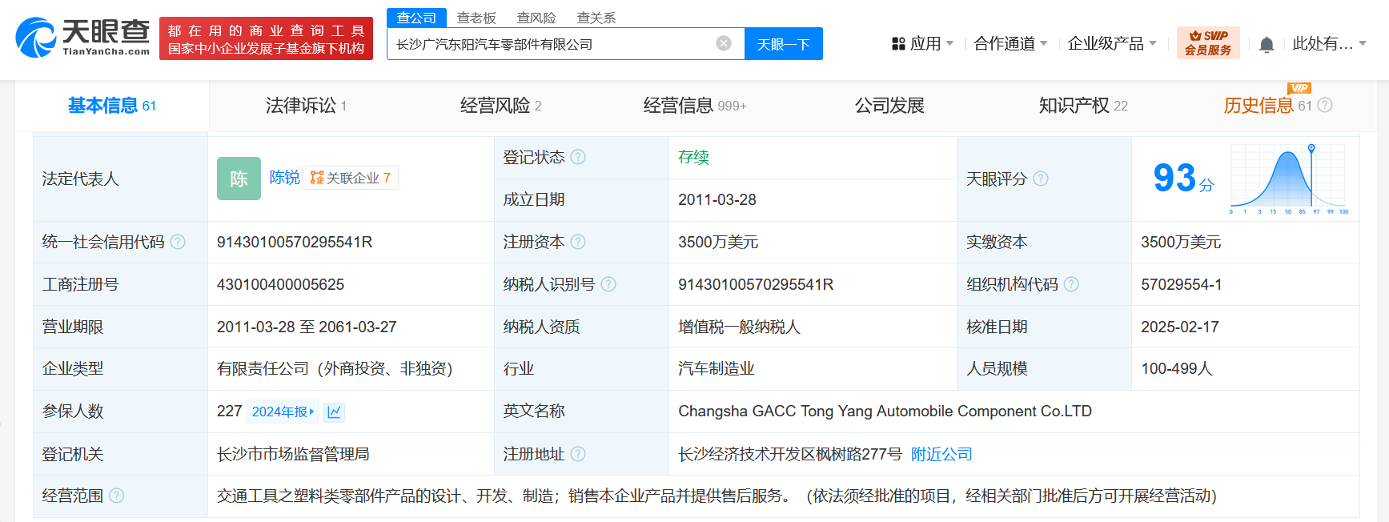Show help for 统一社会信用代码
This screenshot has width=1389, height=522.
[x=178, y=242]
